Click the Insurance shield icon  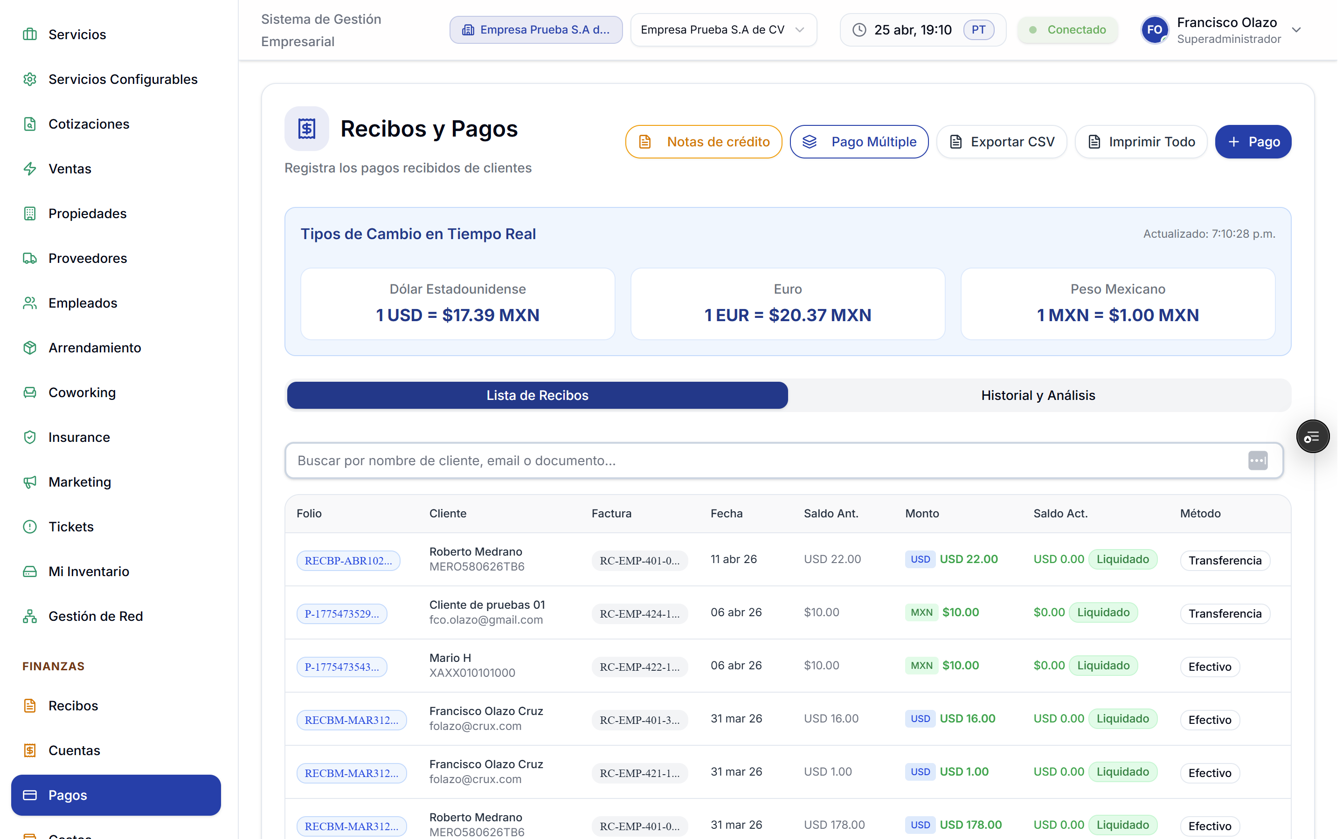pyautogui.click(x=30, y=437)
